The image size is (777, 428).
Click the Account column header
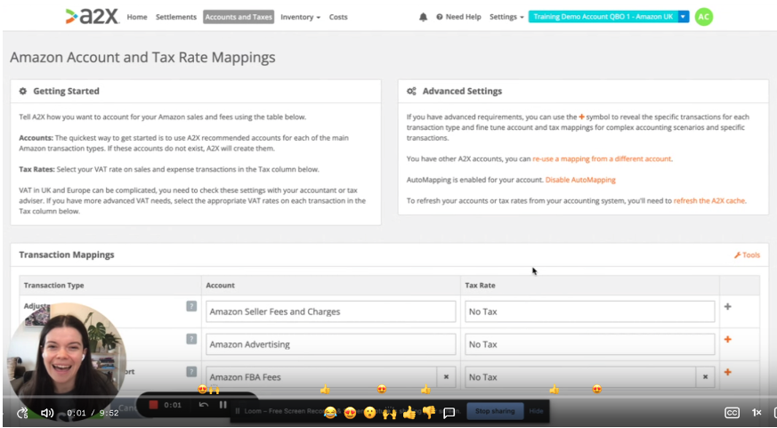tap(220, 286)
